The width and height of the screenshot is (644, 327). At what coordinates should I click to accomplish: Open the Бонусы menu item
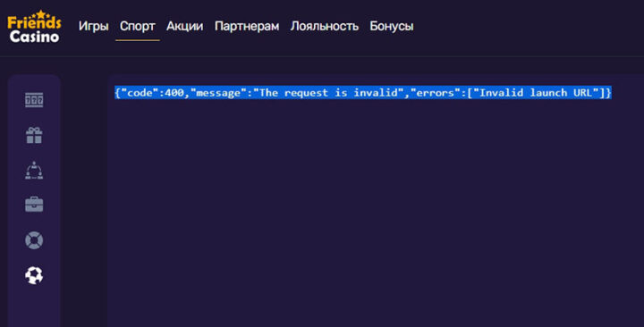[x=392, y=26]
